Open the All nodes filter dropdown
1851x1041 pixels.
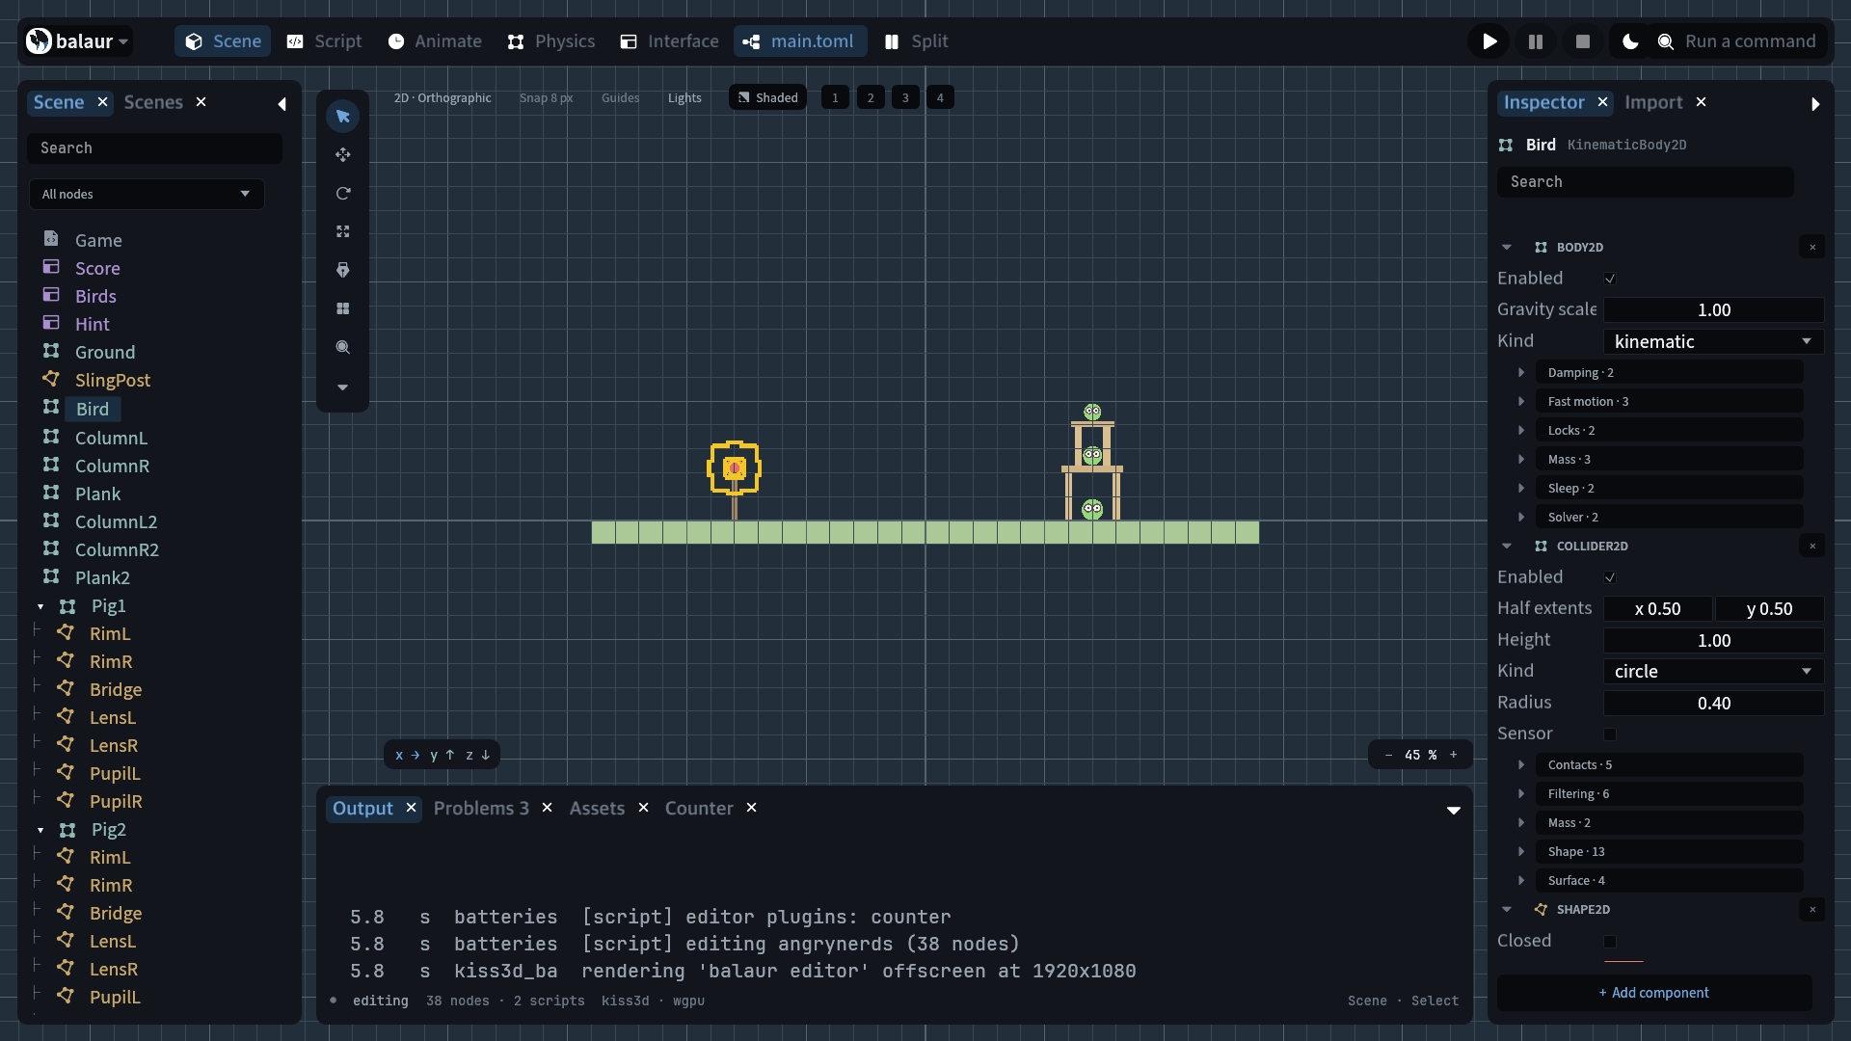pos(147,194)
